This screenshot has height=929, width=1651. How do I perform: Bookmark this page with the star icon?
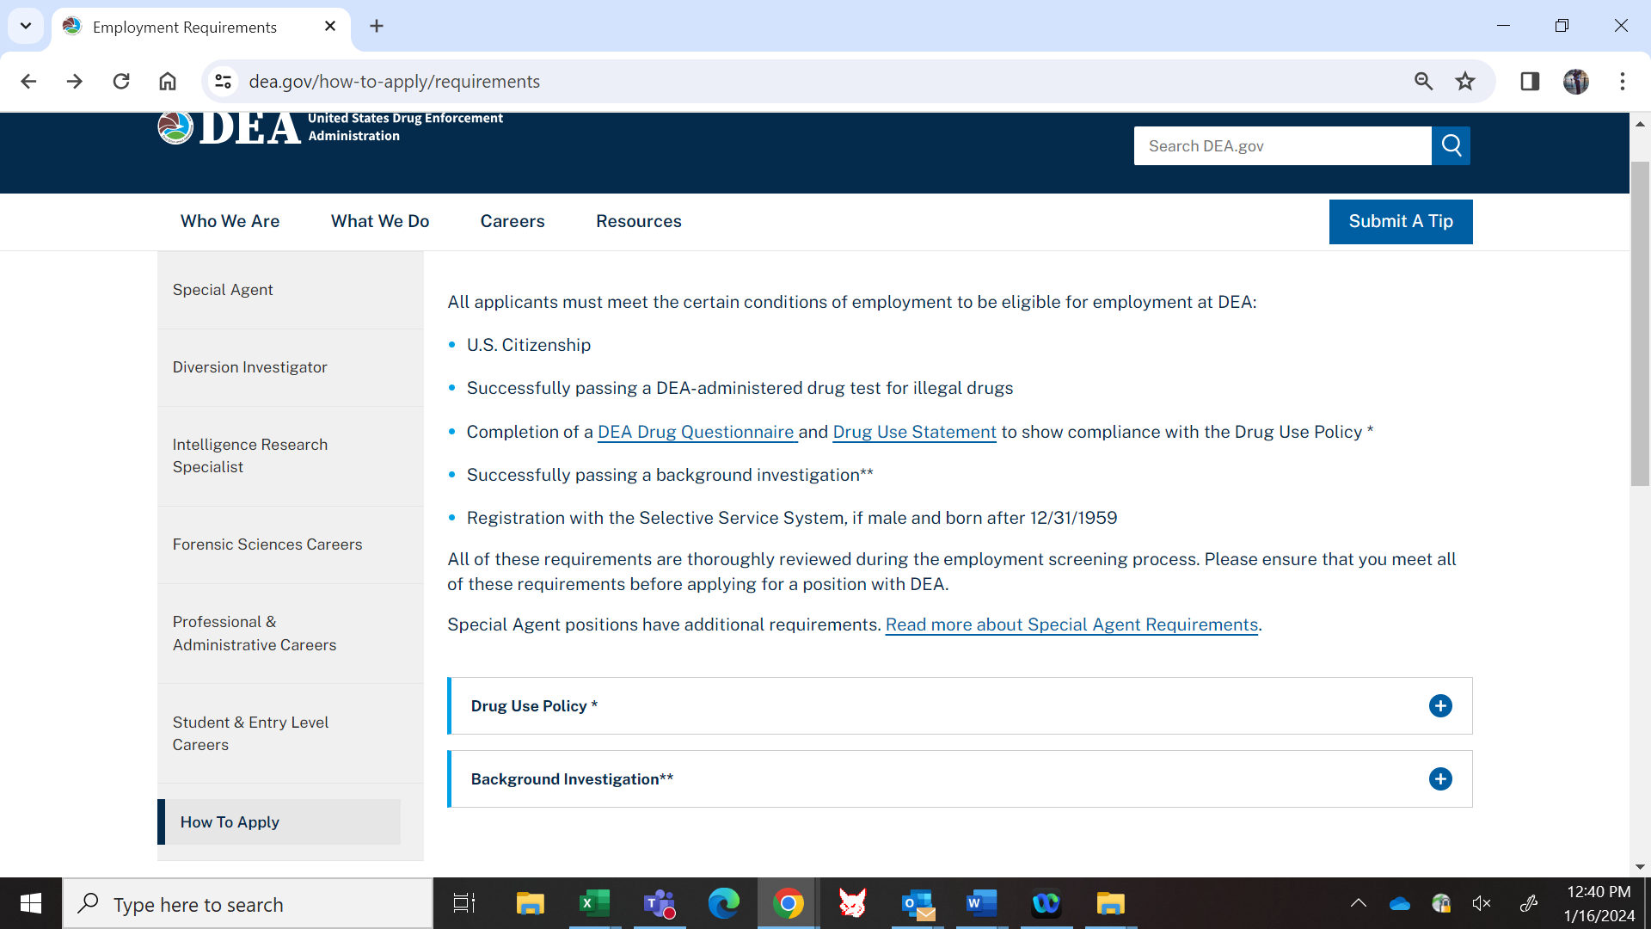[x=1465, y=82]
